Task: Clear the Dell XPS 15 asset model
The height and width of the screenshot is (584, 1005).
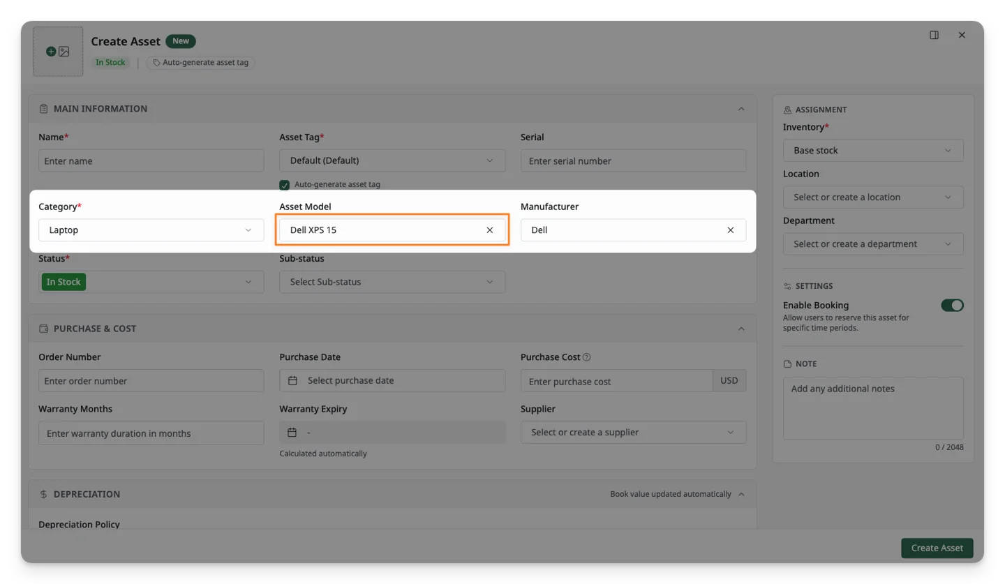Action: click(x=490, y=230)
